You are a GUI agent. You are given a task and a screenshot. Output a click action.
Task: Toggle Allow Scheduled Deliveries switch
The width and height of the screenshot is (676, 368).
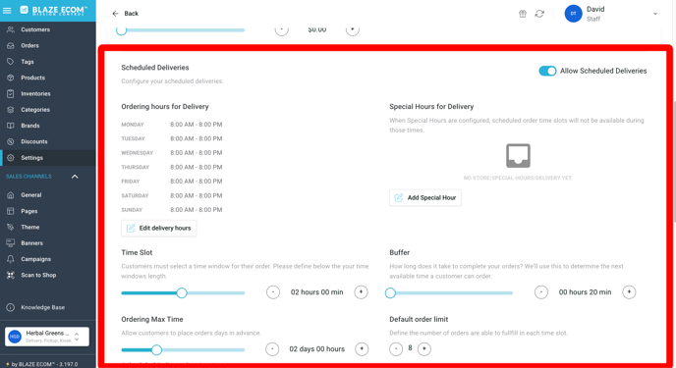coord(547,71)
